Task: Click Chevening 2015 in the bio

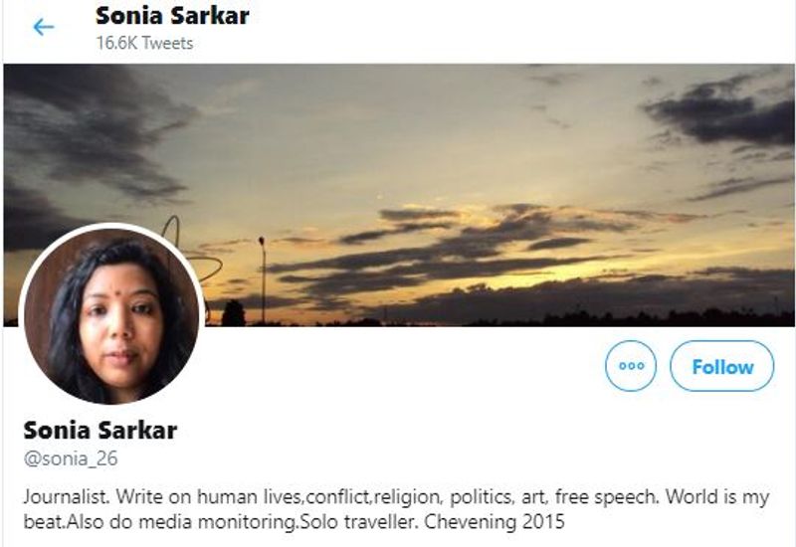Action: pyautogui.click(x=495, y=521)
